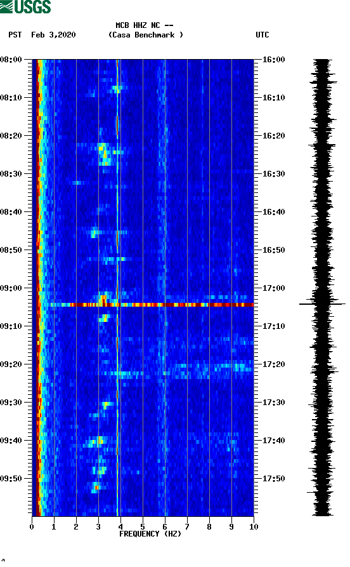Screen dimensions: 350x567
Task: Click the '16:30' UTC time label
Action: (273, 173)
